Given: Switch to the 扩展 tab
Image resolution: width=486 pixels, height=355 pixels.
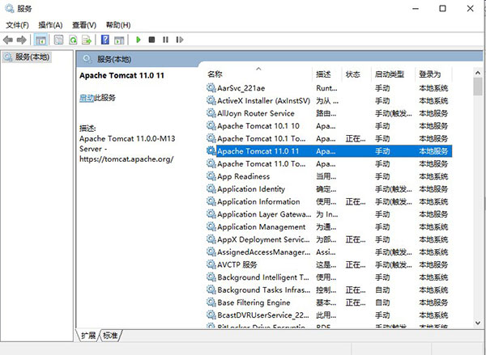Looking at the screenshot, I should (88, 336).
